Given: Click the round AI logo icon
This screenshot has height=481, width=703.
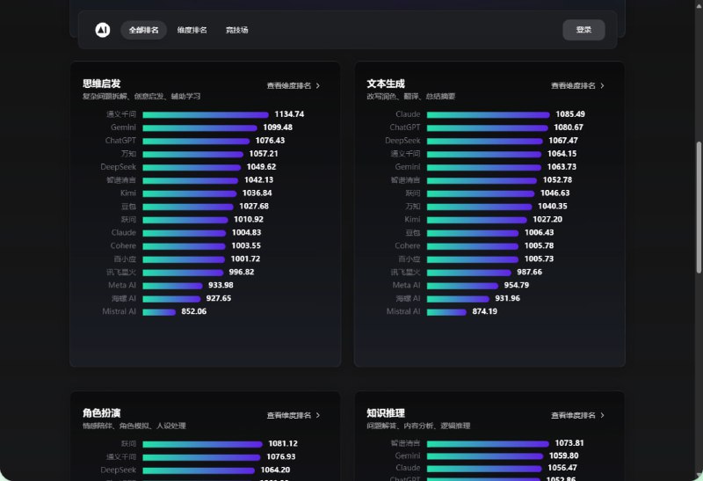Looking at the screenshot, I should (x=103, y=30).
